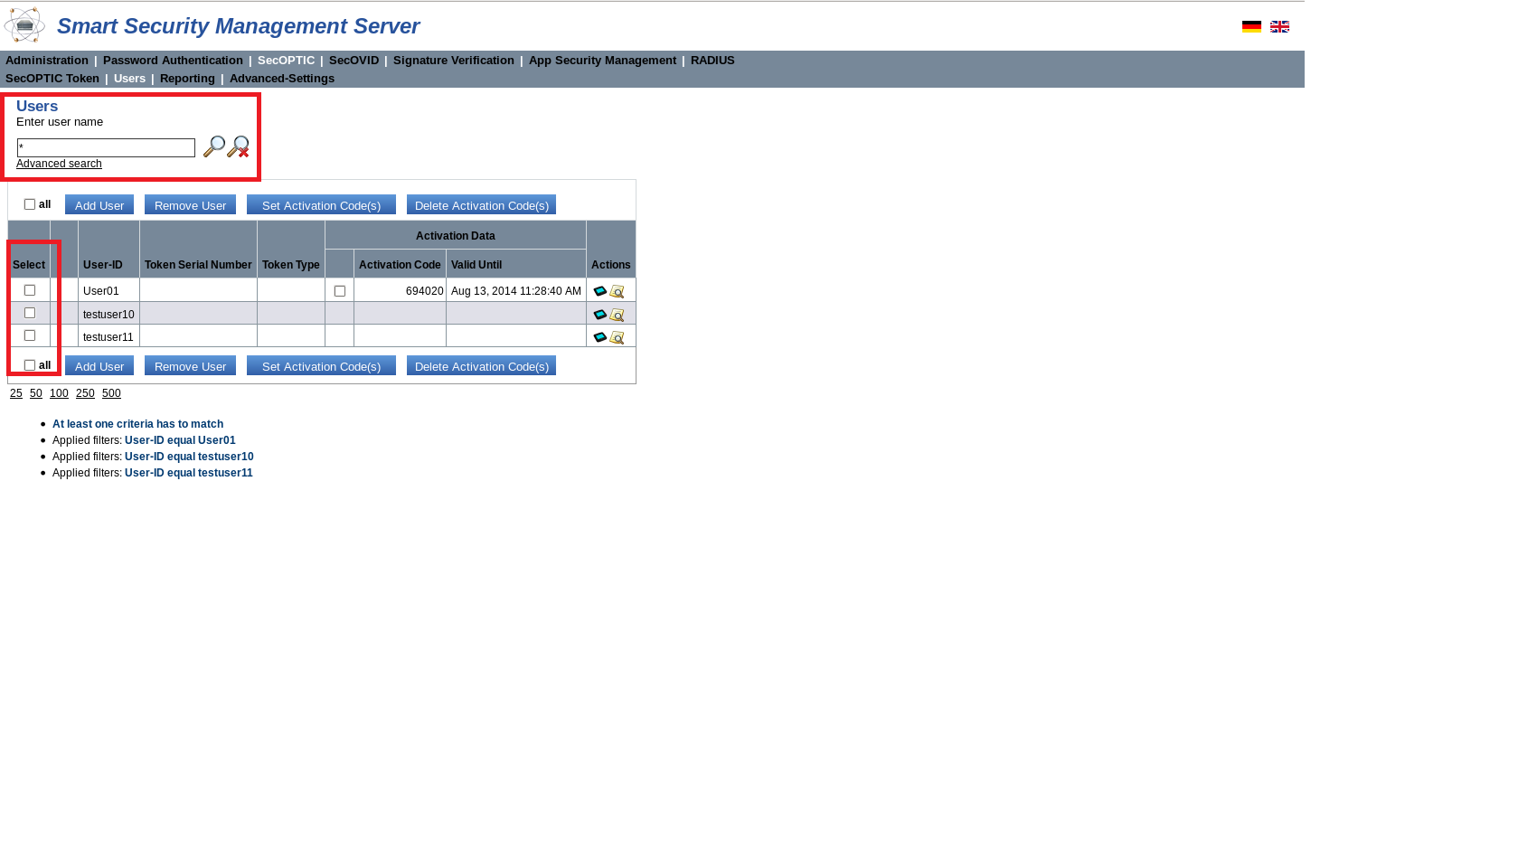Show 50 entries per page
The height and width of the screenshot is (868, 1518).
(x=36, y=393)
